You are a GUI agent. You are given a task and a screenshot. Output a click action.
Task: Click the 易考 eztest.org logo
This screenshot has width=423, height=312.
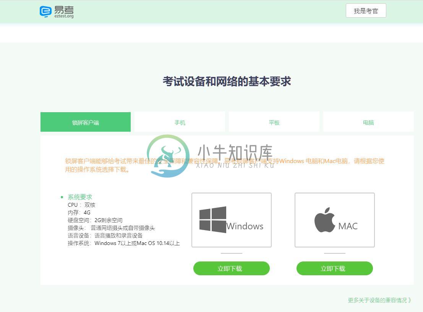[x=57, y=12]
